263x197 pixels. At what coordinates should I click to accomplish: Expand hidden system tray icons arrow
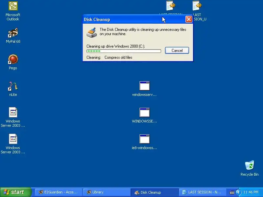coord(238,192)
